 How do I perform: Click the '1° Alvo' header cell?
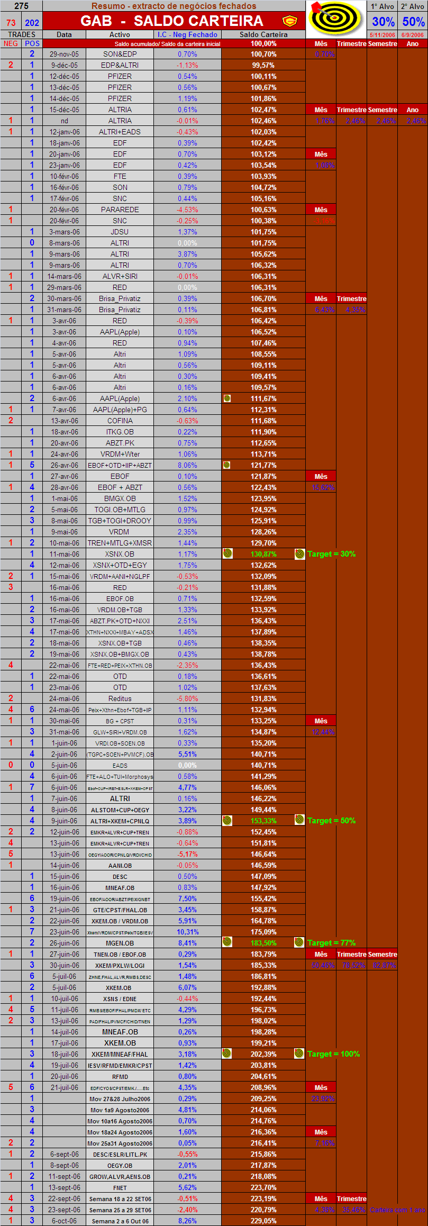click(383, 6)
